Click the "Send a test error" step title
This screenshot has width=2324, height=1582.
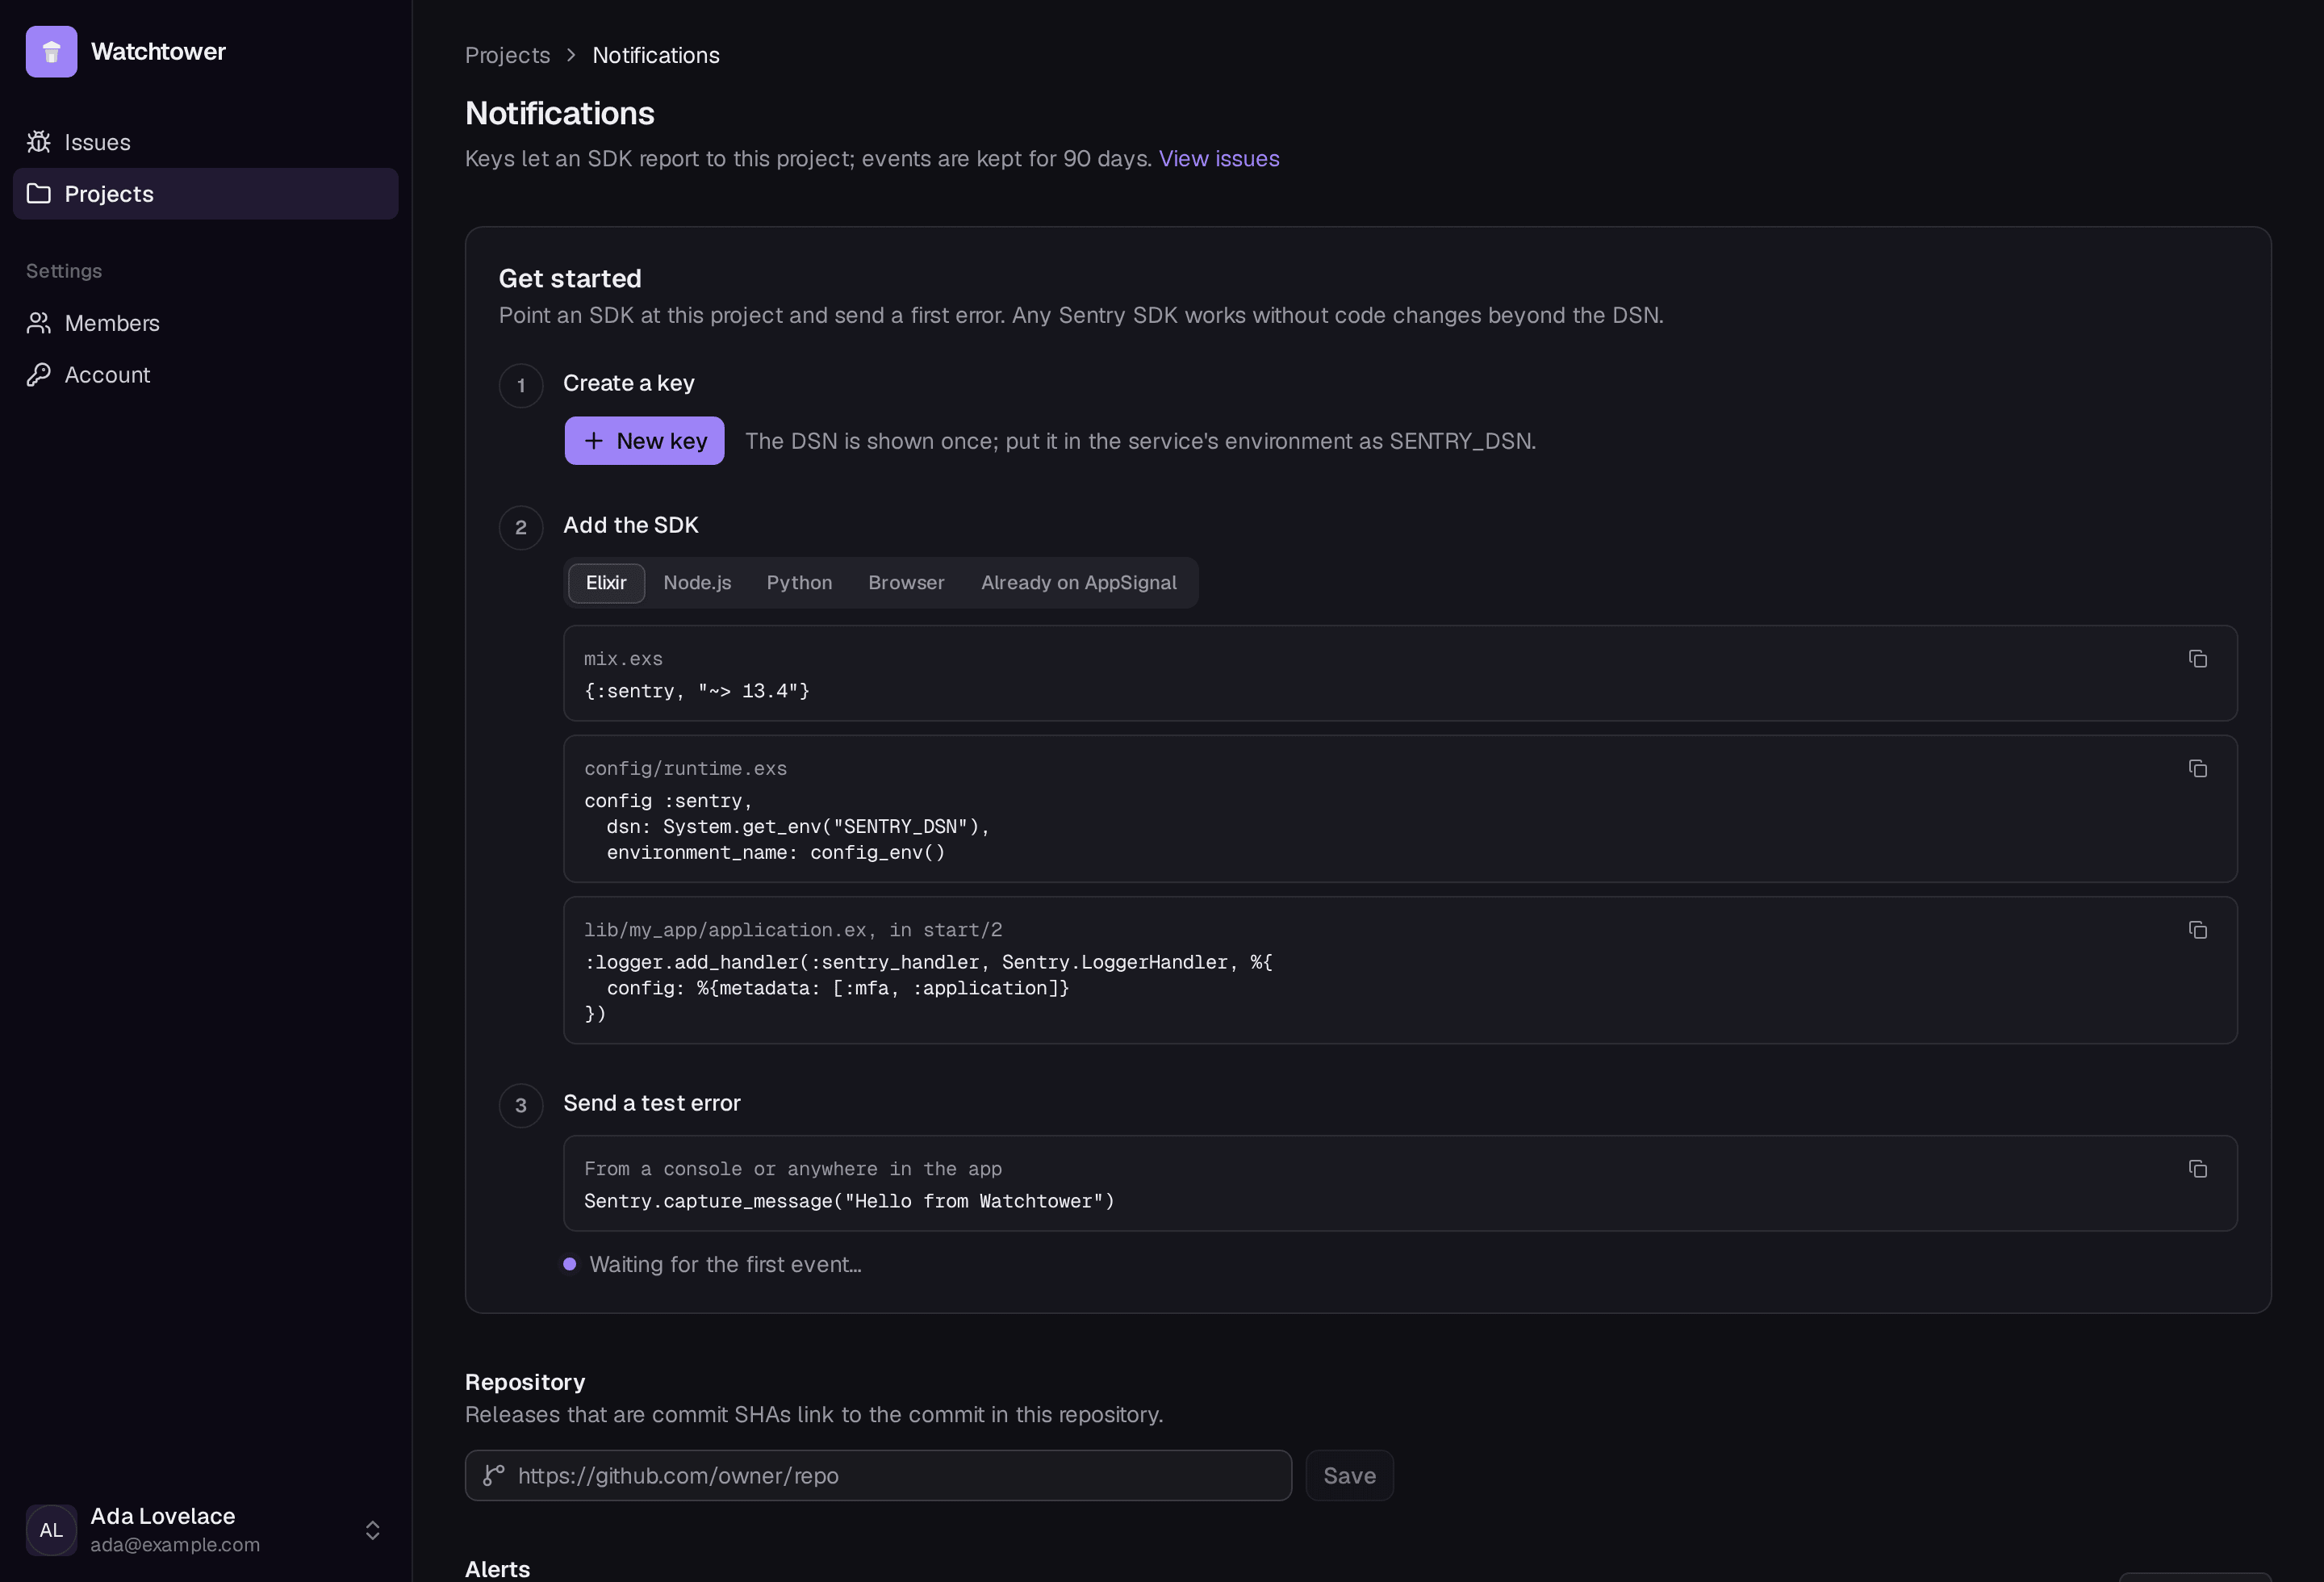652,1103
